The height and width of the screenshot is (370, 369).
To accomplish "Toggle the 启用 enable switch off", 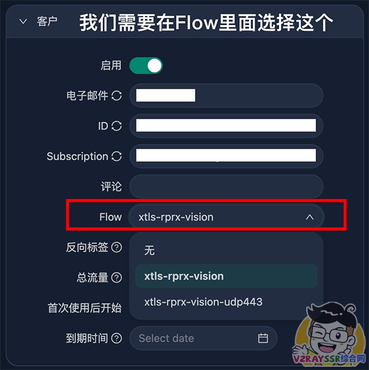I will pos(146,66).
